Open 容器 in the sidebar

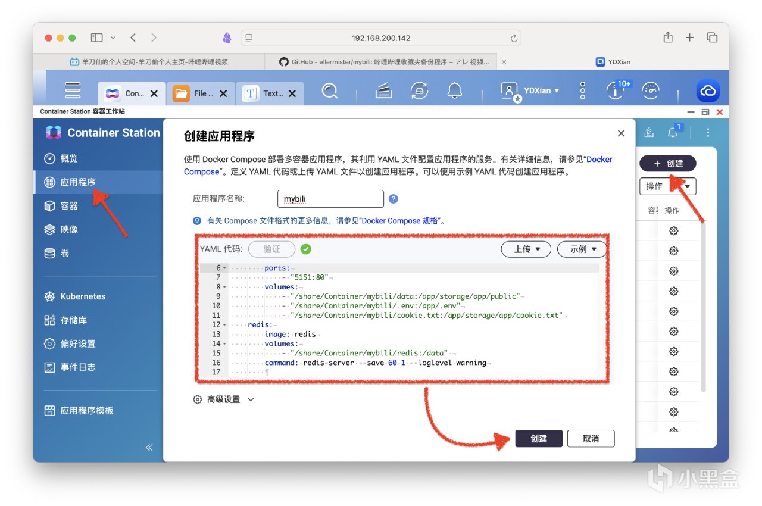click(98, 206)
